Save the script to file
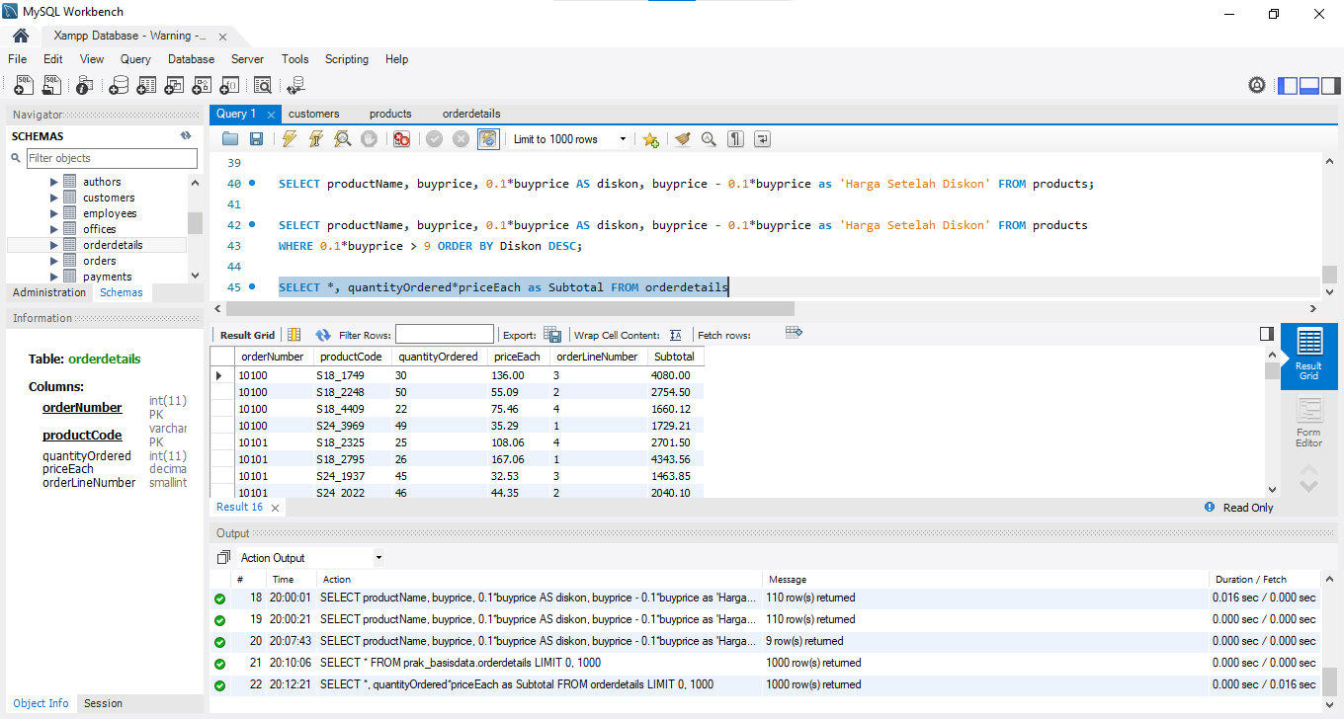This screenshot has height=719, width=1344. (256, 139)
